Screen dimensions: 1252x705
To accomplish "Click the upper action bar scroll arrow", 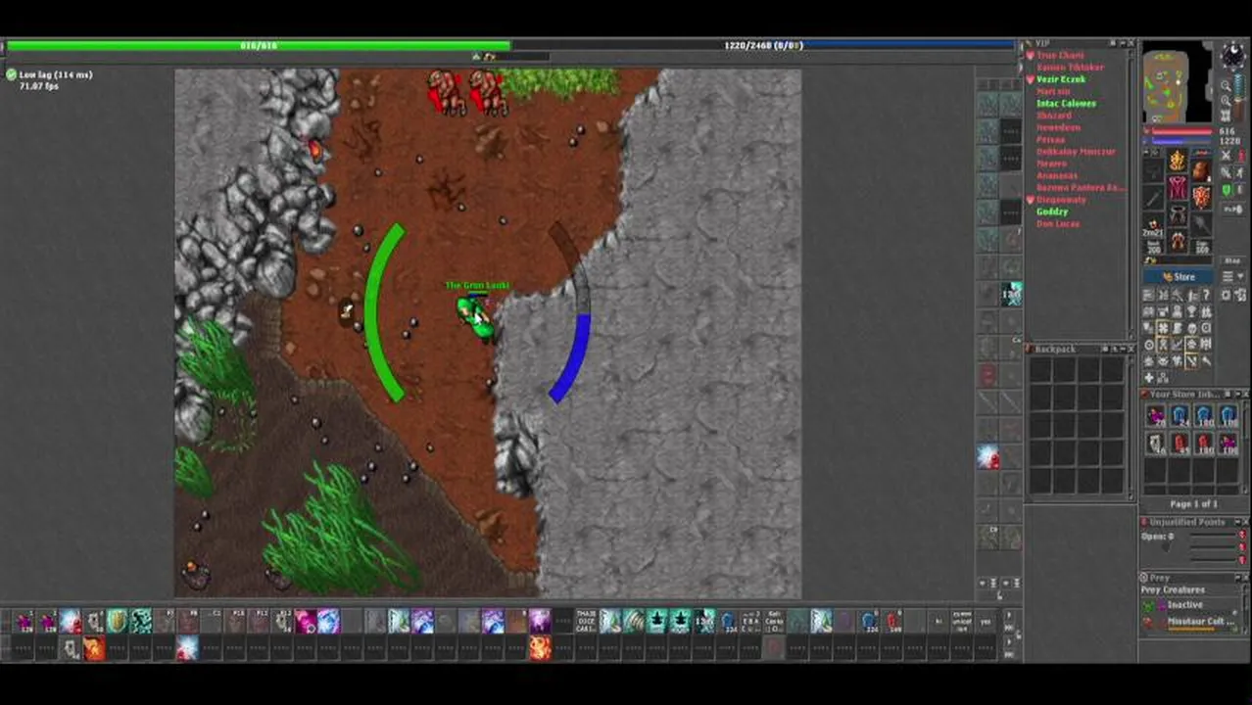I will pyautogui.click(x=1009, y=614).
